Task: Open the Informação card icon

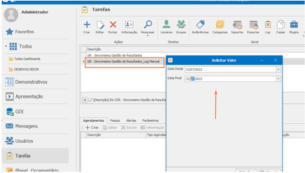Action: (129, 25)
